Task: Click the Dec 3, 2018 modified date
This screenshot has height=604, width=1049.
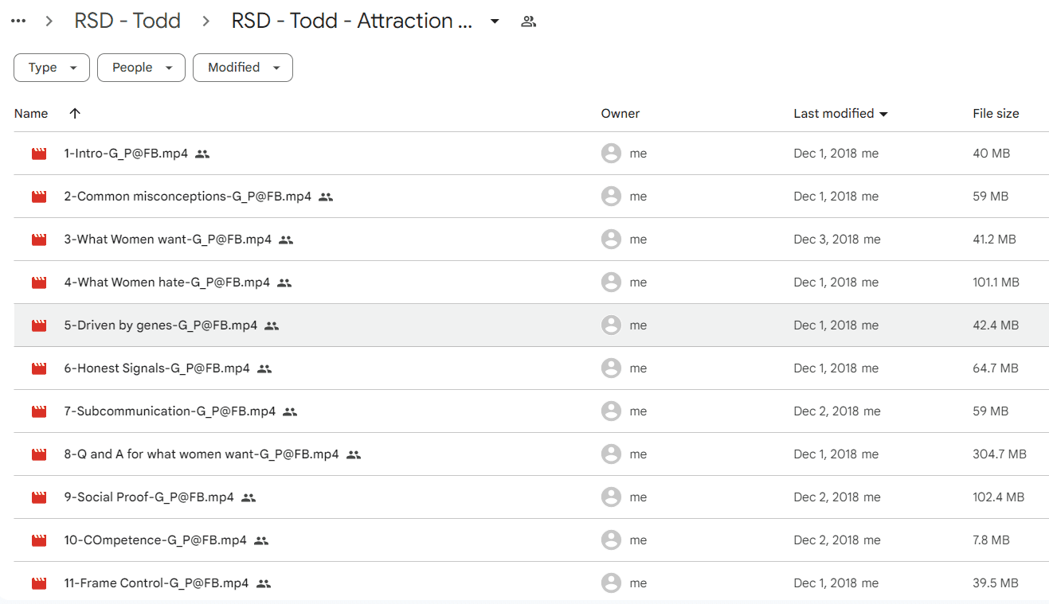Action: coord(825,240)
